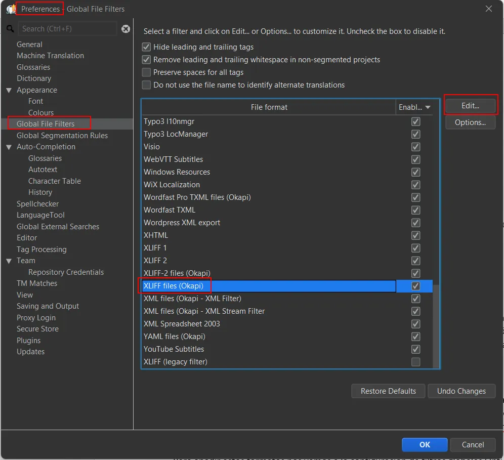Clear the search box using the X icon
The width and height of the screenshot is (504, 460).
pyautogui.click(x=125, y=29)
